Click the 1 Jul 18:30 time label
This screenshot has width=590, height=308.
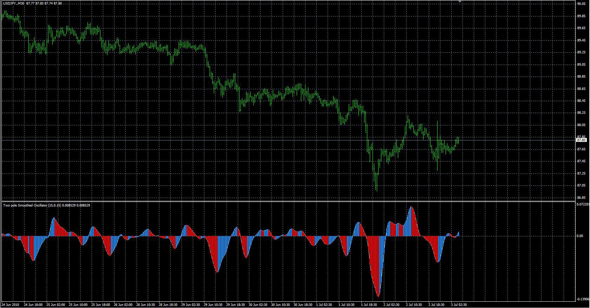(x=369, y=305)
